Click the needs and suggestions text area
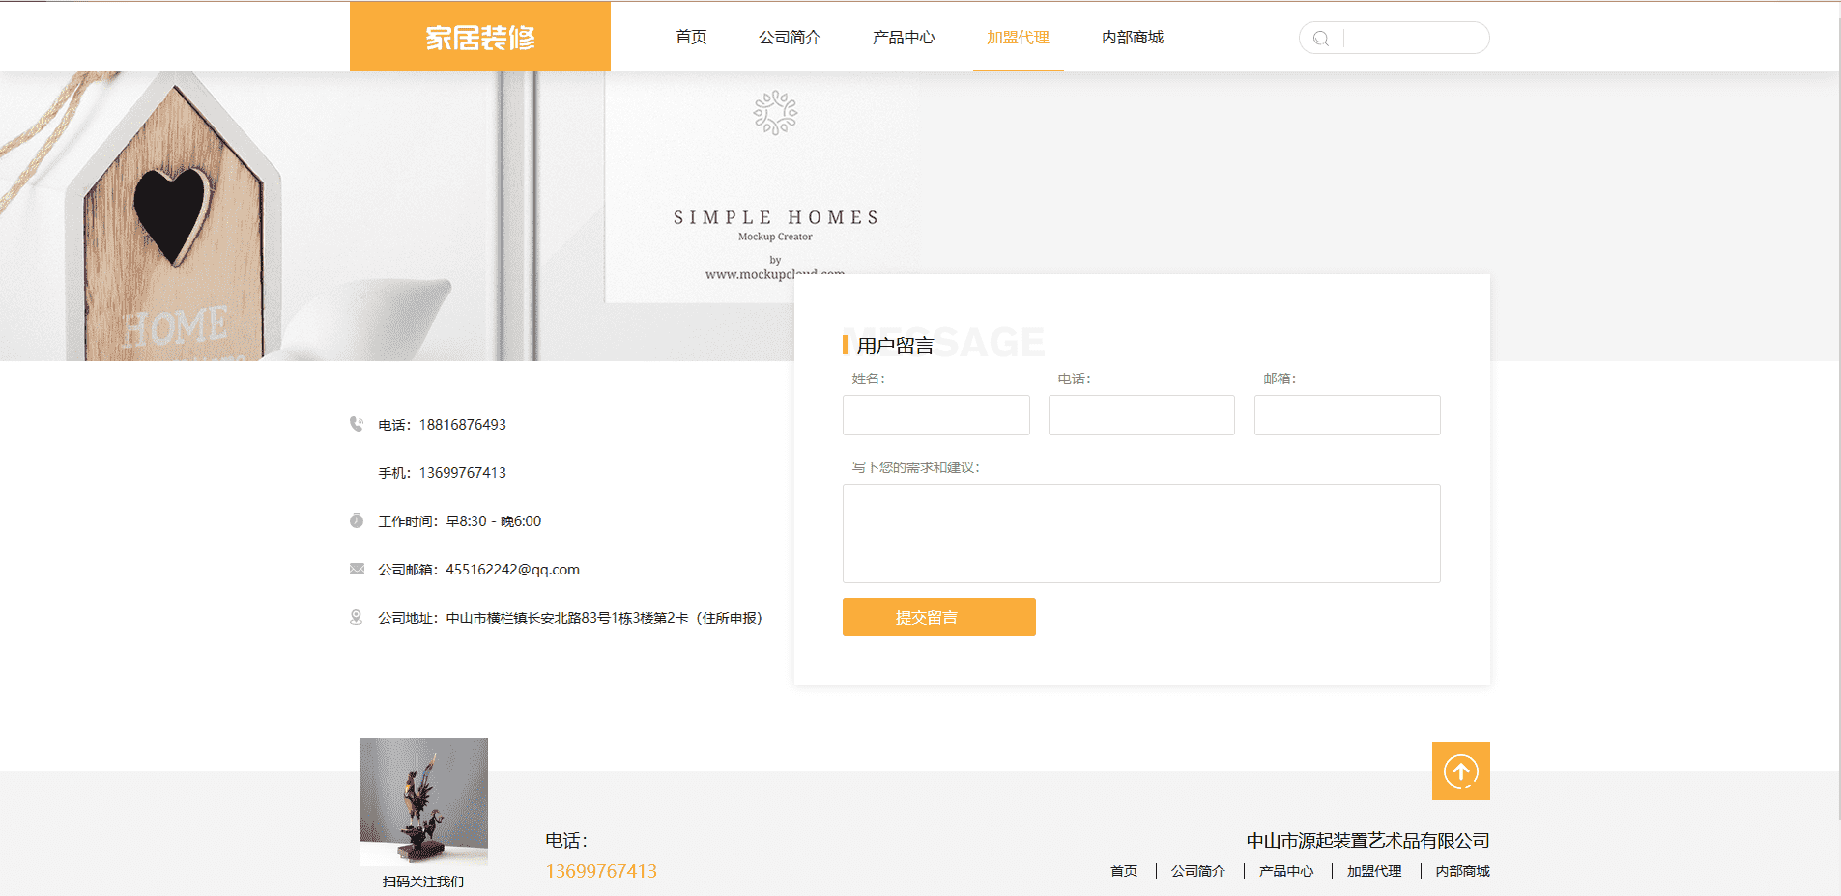 click(x=1141, y=533)
